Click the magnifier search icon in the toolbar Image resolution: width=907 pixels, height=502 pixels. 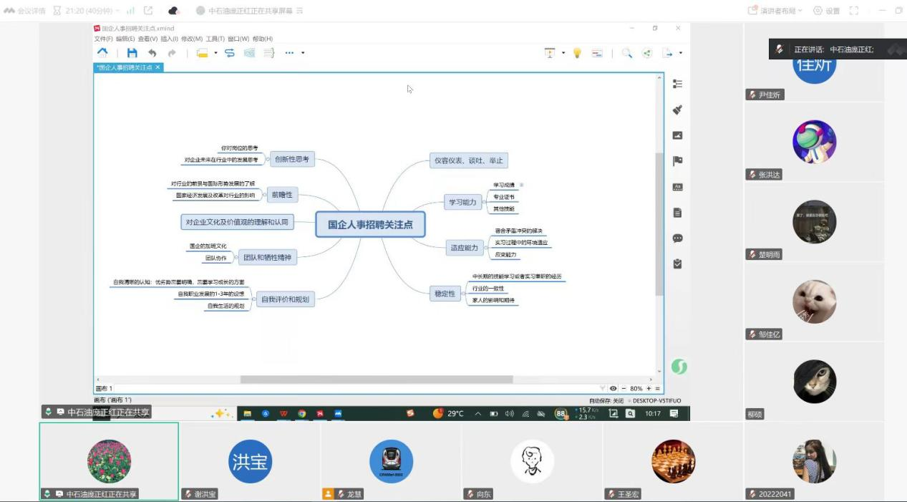626,53
